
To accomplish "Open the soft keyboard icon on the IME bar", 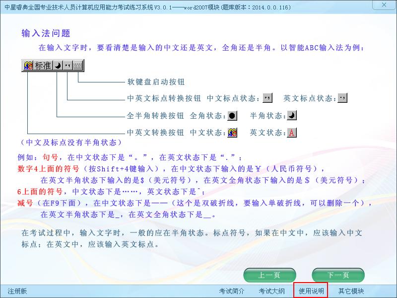I will pos(78,66).
